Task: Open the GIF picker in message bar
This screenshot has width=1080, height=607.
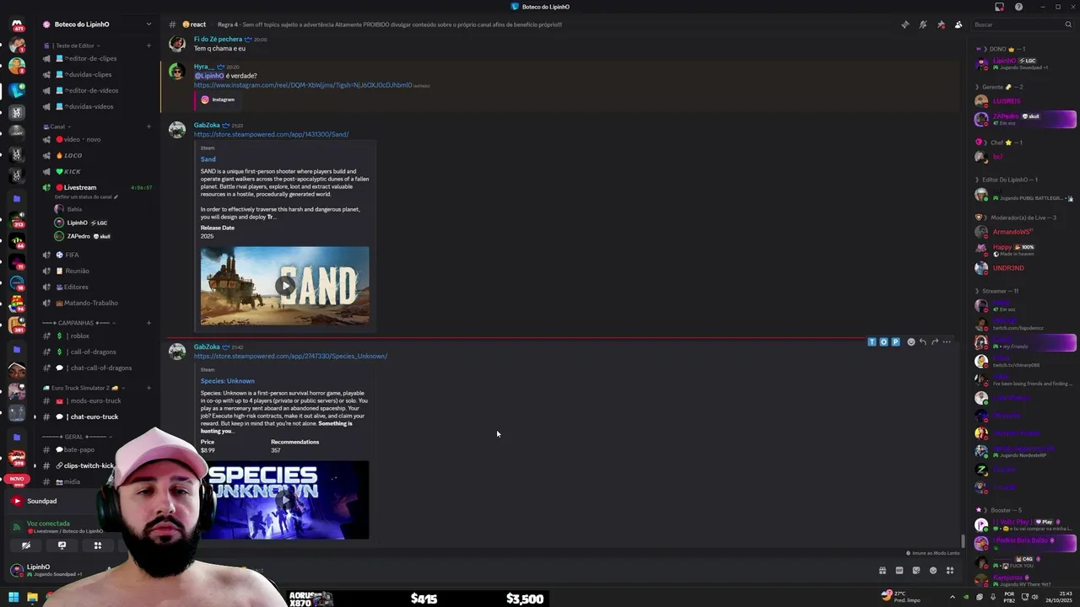Action: tap(899, 571)
